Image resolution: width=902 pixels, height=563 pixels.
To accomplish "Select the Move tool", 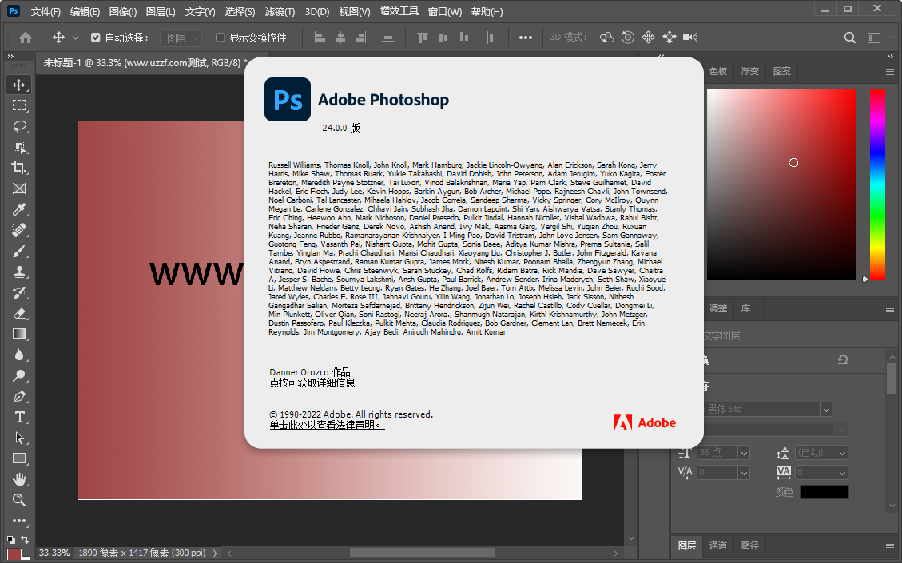I will (x=18, y=84).
